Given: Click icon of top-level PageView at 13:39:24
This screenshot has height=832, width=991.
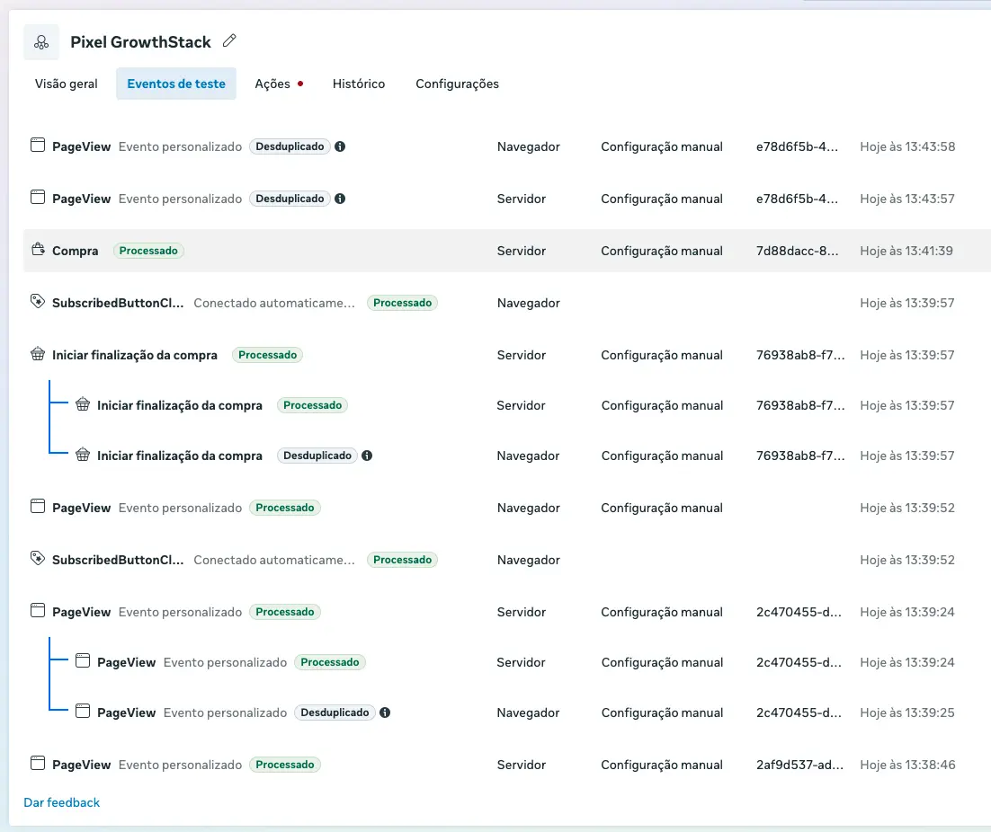Looking at the screenshot, I should tap(38, 610).
